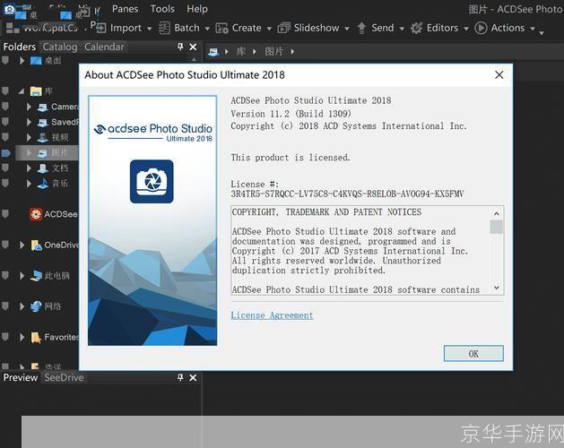
Task: Pin the Preview pane
Action: pos(180,377)
